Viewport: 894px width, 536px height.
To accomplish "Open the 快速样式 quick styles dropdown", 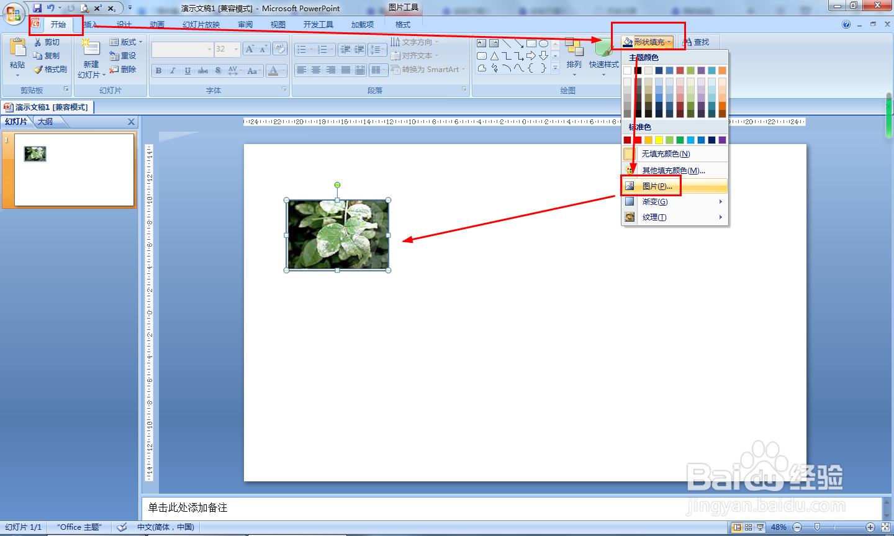I will tap(604, 56).
